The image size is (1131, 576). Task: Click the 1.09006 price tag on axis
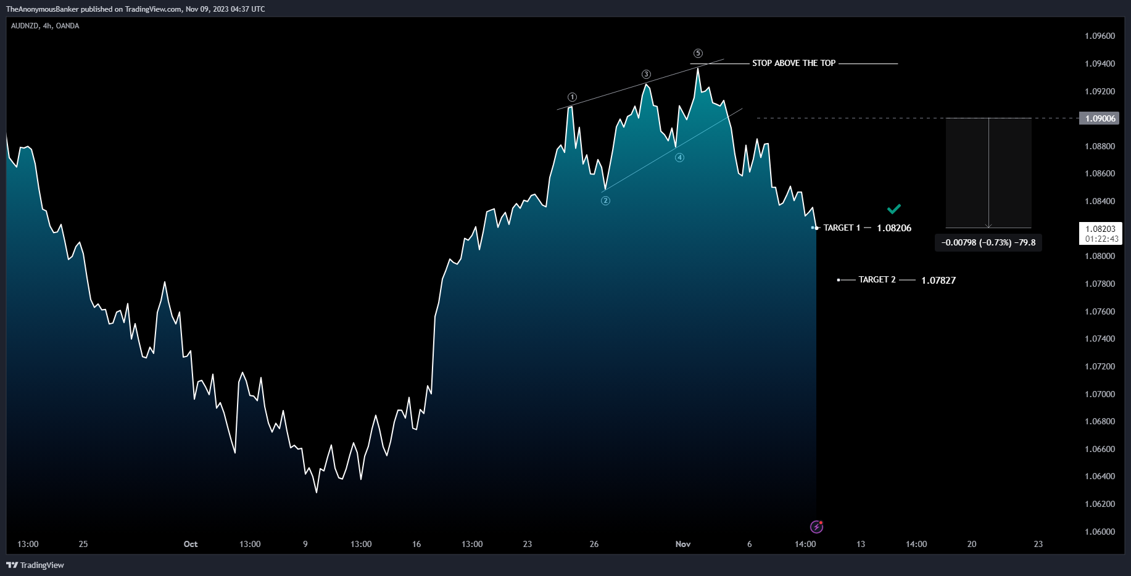(1099, 118)
